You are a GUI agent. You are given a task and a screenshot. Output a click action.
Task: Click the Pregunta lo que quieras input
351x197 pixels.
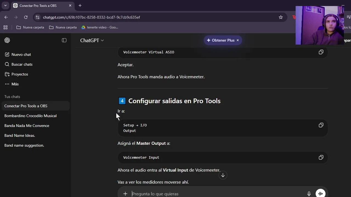[x=214, y=194]
